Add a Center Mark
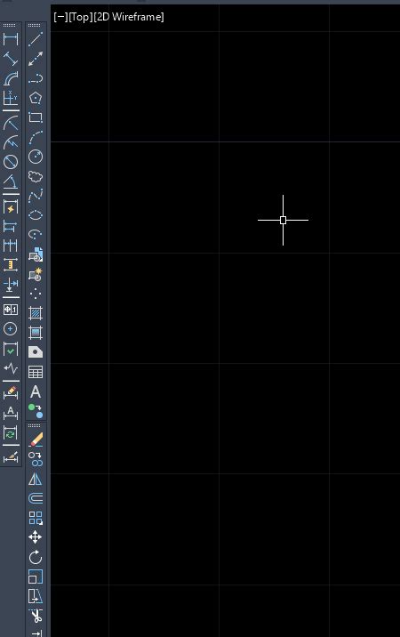400x637 pixels. (11, 328)
